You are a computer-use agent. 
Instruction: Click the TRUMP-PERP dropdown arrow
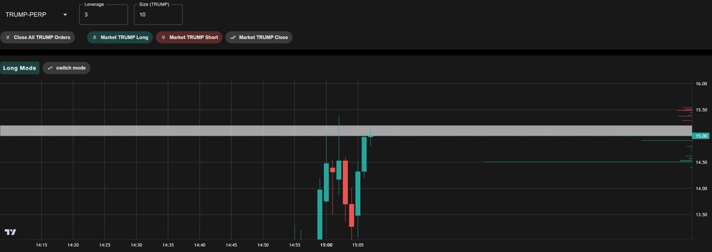[65, 15]
